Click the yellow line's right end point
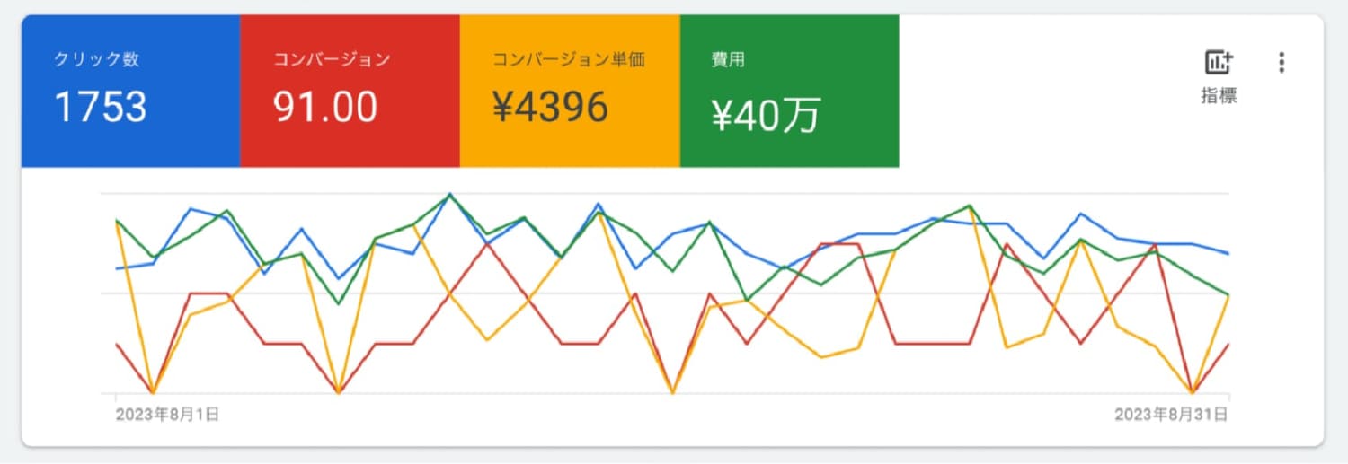 click(x=1228, y=294)
